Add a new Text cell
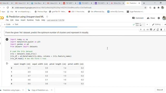 point(15,24)
